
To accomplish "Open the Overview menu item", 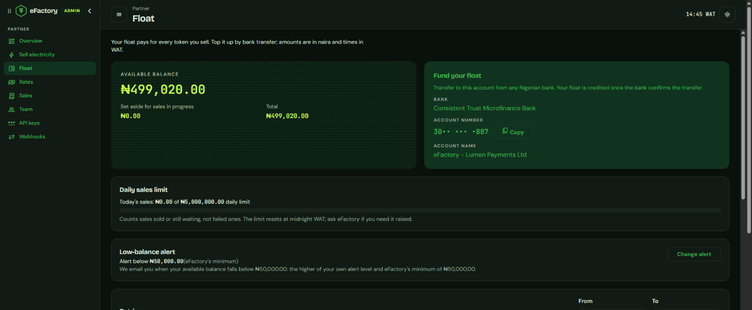I will click(50, 41).
